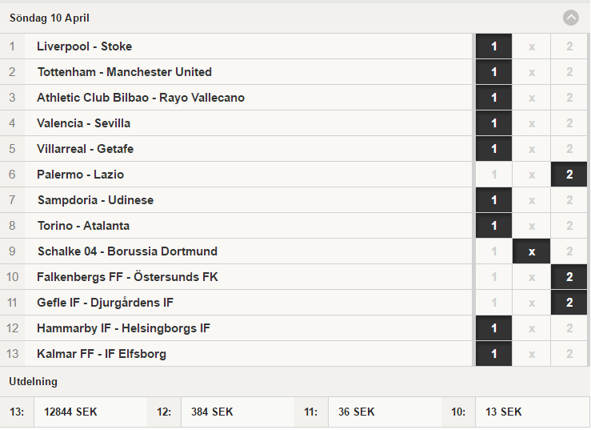The height and width of the screenshot is (430, 591).
Task: Choose 2 for Tottenham - Manchester United
Action: (x=569, y=72)
